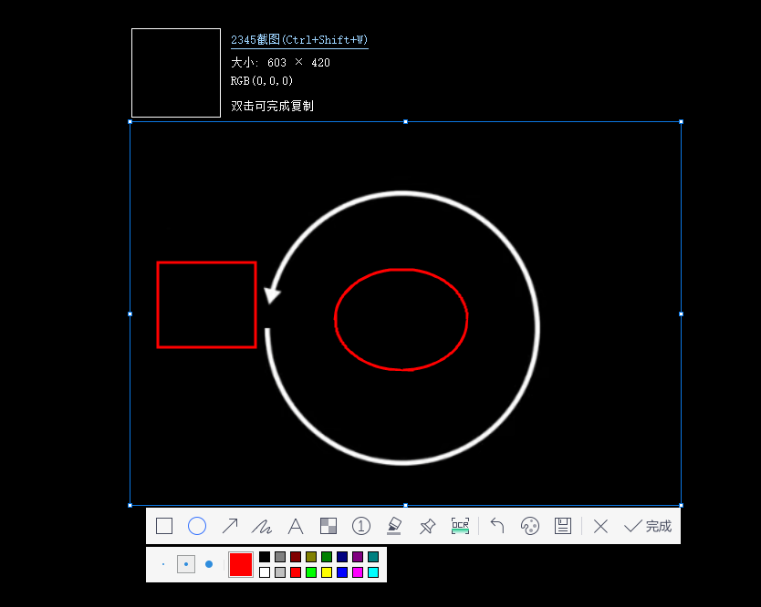Pin the screenshot to screen
761x607 pixels.
(x=427, y=526)
